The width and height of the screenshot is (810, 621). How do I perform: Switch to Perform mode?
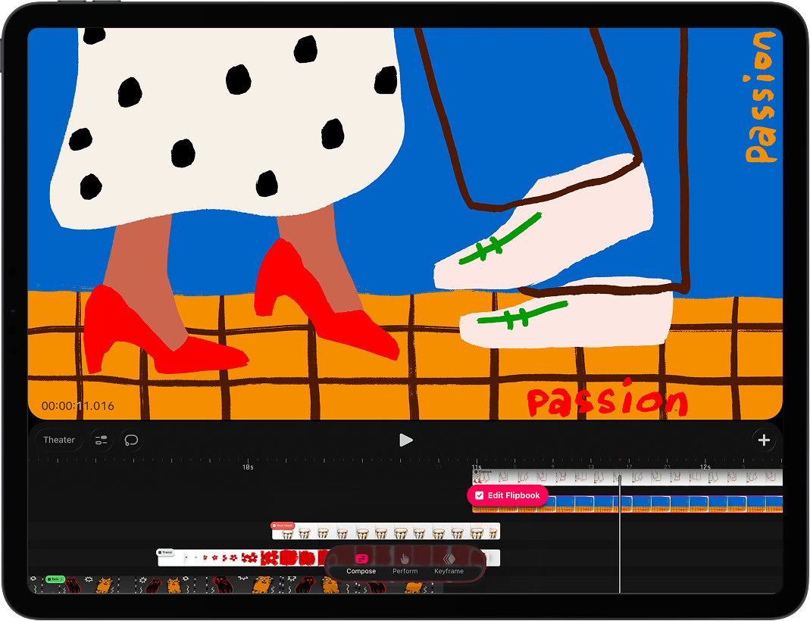coord(405,563)
